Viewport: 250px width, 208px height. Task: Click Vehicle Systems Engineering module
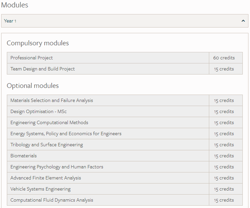coord(41,189)
